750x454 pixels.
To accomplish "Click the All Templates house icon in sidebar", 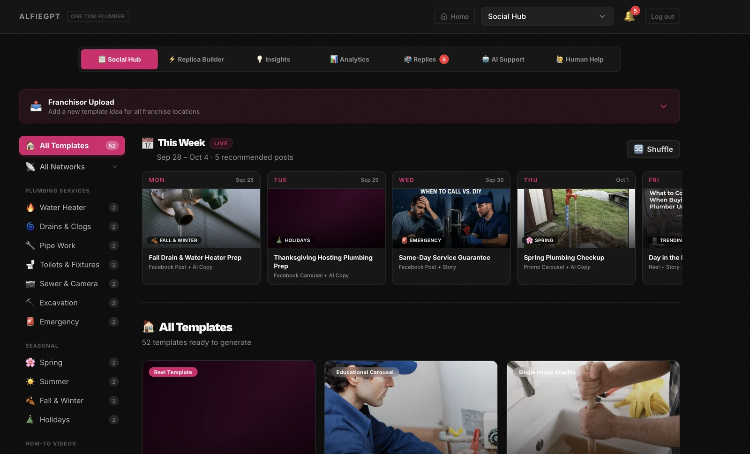I will (30, 146).
